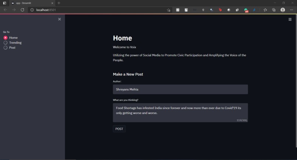This screenshot has height=160, width=297.
Task: Reload the page with the refresh icon
Action: pyautogui.click(x=22, y=10)
